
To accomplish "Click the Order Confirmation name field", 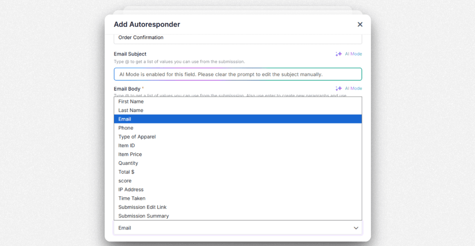I will pos(238,38).
